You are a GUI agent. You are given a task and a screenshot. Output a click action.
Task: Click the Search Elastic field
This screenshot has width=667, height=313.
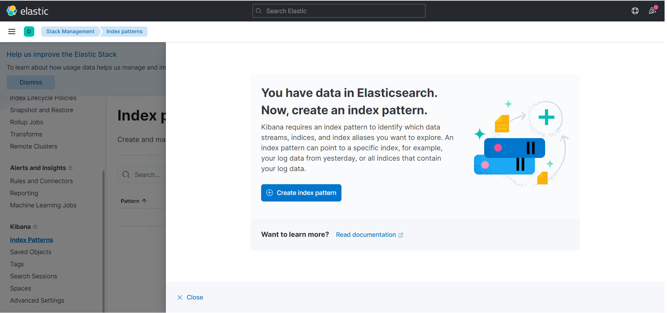pyautogui.click(x=339, y=11)
